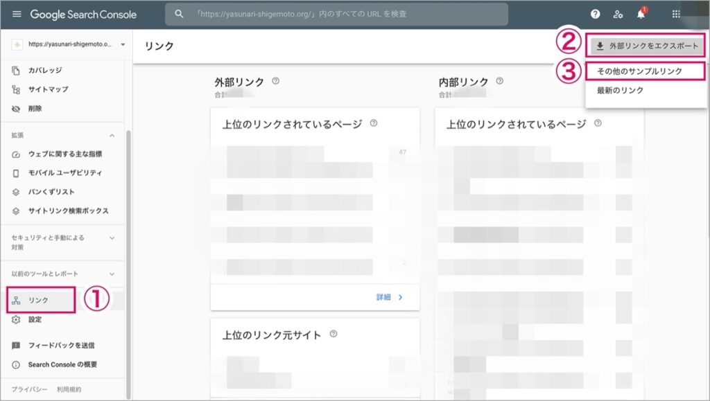Open ウェブに関する主な指標 report
Viewport: 710px width, 401px height.
click(x=65, y=154)
